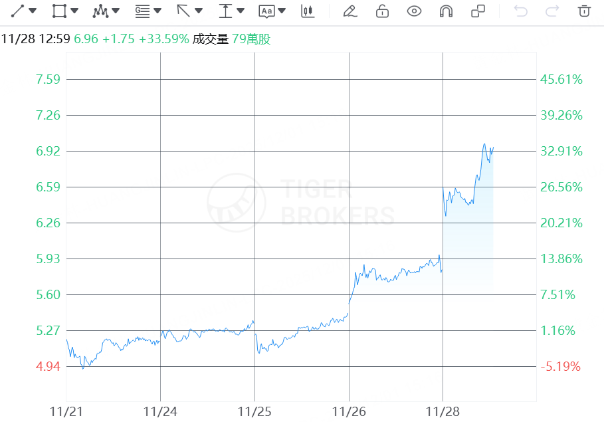Choose the wave pattern drawing tool
This screenshot has width=604, height=422.
click(x=100, y=11)
